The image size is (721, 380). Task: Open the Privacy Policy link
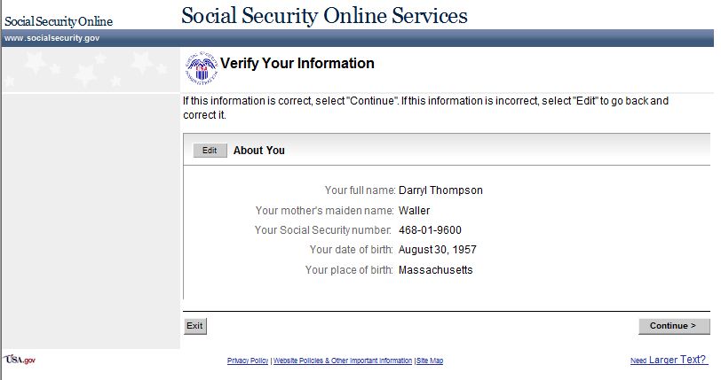[248, 361]
